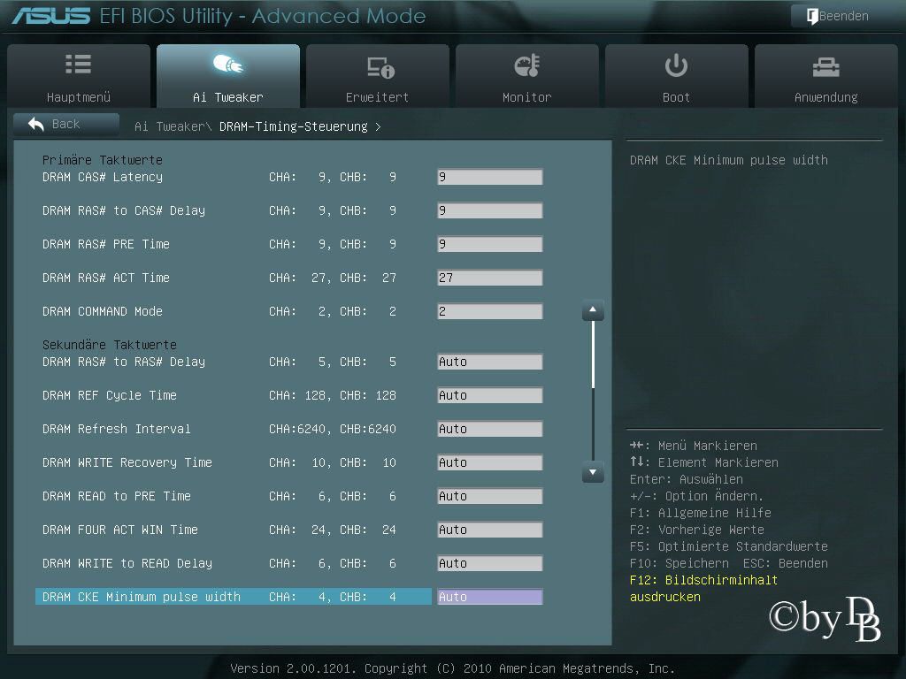Click the Primäre Taktwerte heading

coord(103,160)
